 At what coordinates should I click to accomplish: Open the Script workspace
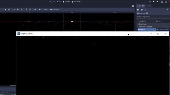(x=66, y=2)
